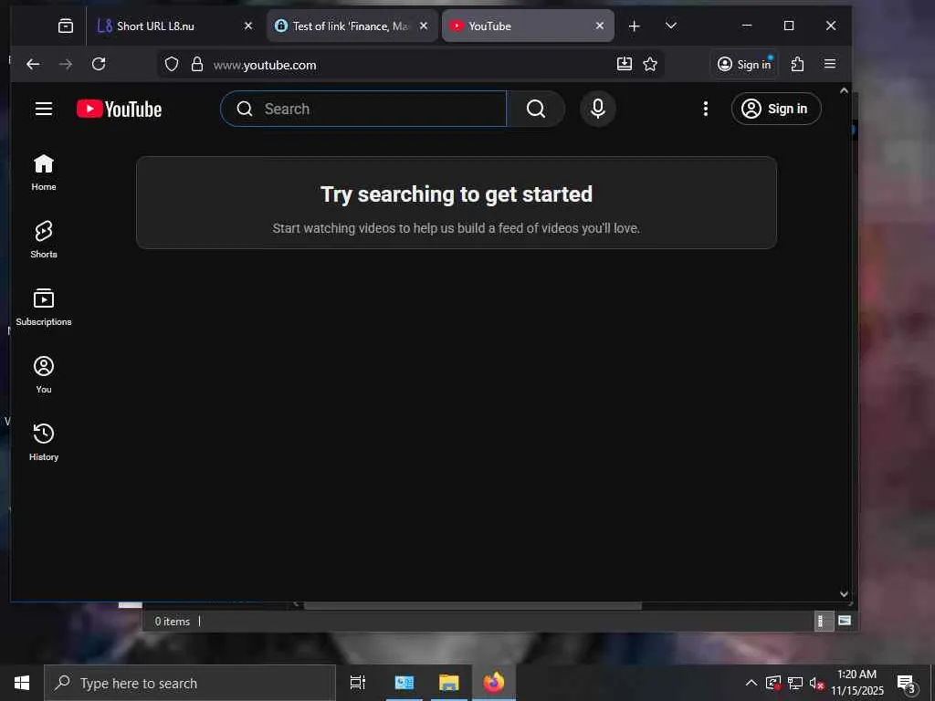Open Firefox View tab overview icon
Image resolution: width=935 pixels, height=701 pixels.
point(66,26)
